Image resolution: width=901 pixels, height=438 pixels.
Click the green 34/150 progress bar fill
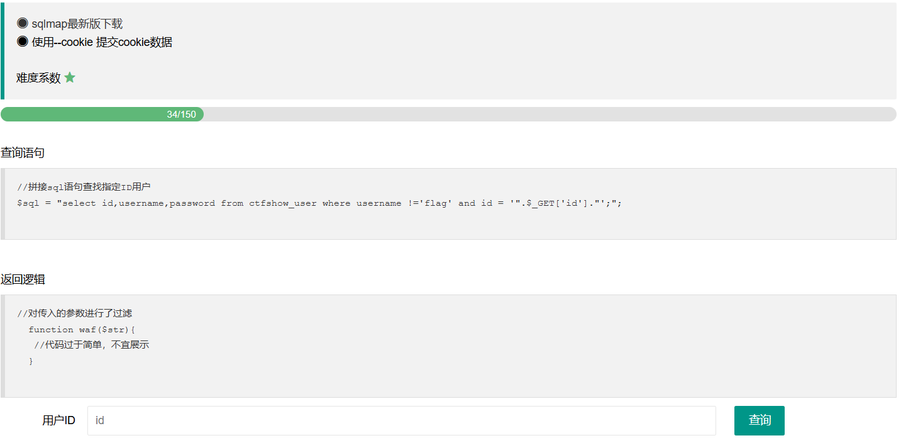coord(102,115)
